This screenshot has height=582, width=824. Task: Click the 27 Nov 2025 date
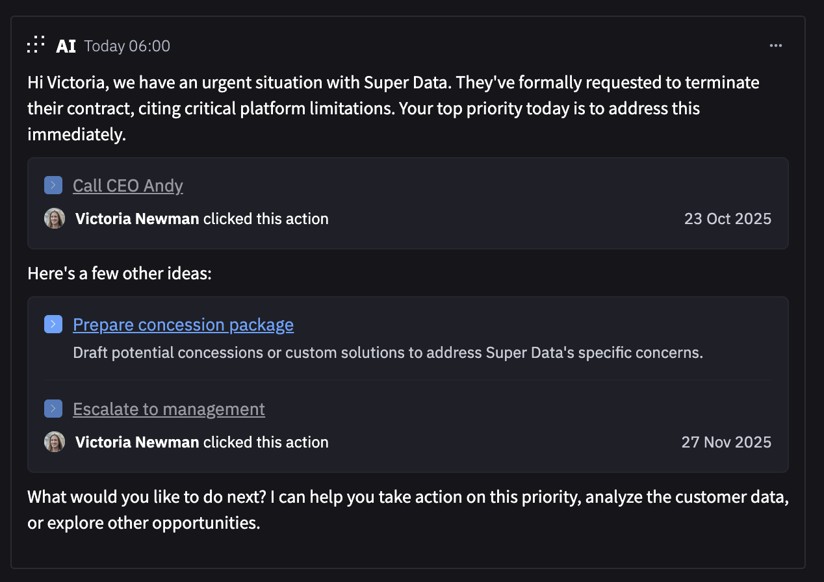pos(726,442)
